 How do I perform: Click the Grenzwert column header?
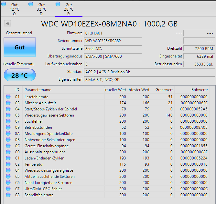point(163,90)
